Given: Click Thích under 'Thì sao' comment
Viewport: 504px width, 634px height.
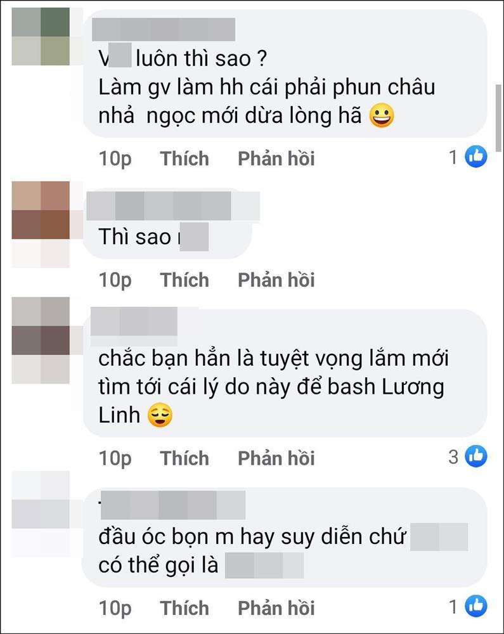Looking at the screenshot, I should click(x=184, y=280).
